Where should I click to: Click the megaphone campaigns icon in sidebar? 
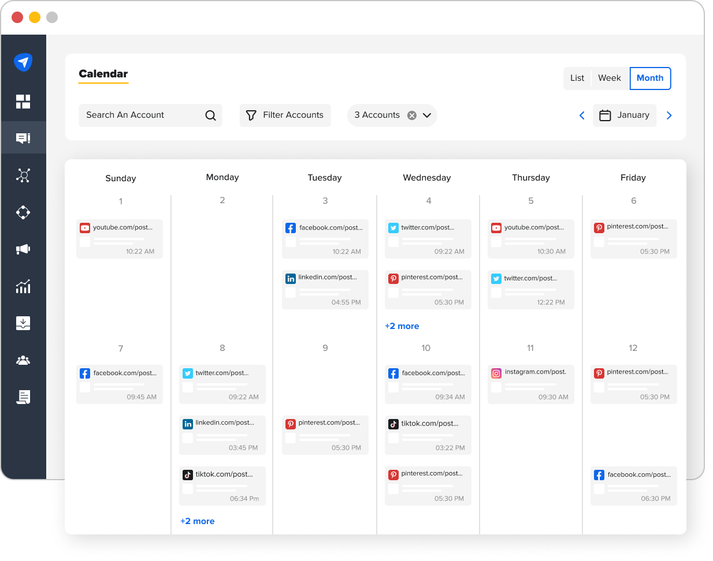click(x=23, y=249)
